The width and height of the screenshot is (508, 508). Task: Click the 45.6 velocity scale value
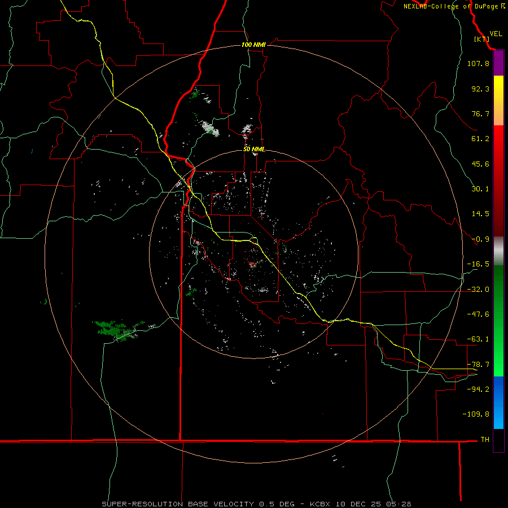(480, 164)
